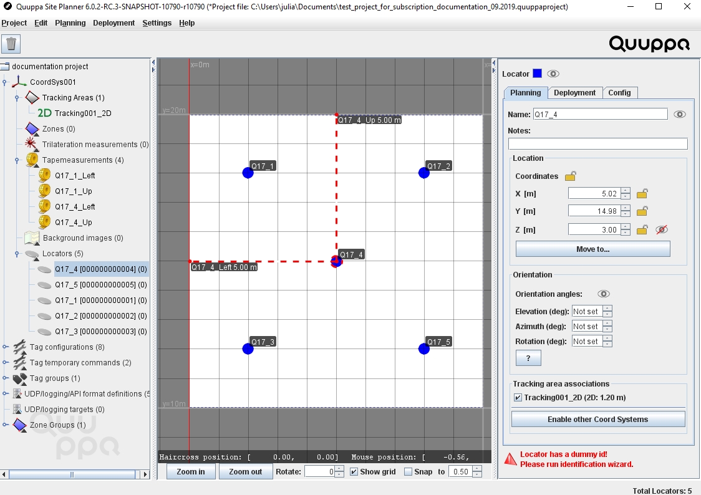Click the UDP/logging targets icon
This screenshot has height=495, width=701.
(x=17, y=409)
